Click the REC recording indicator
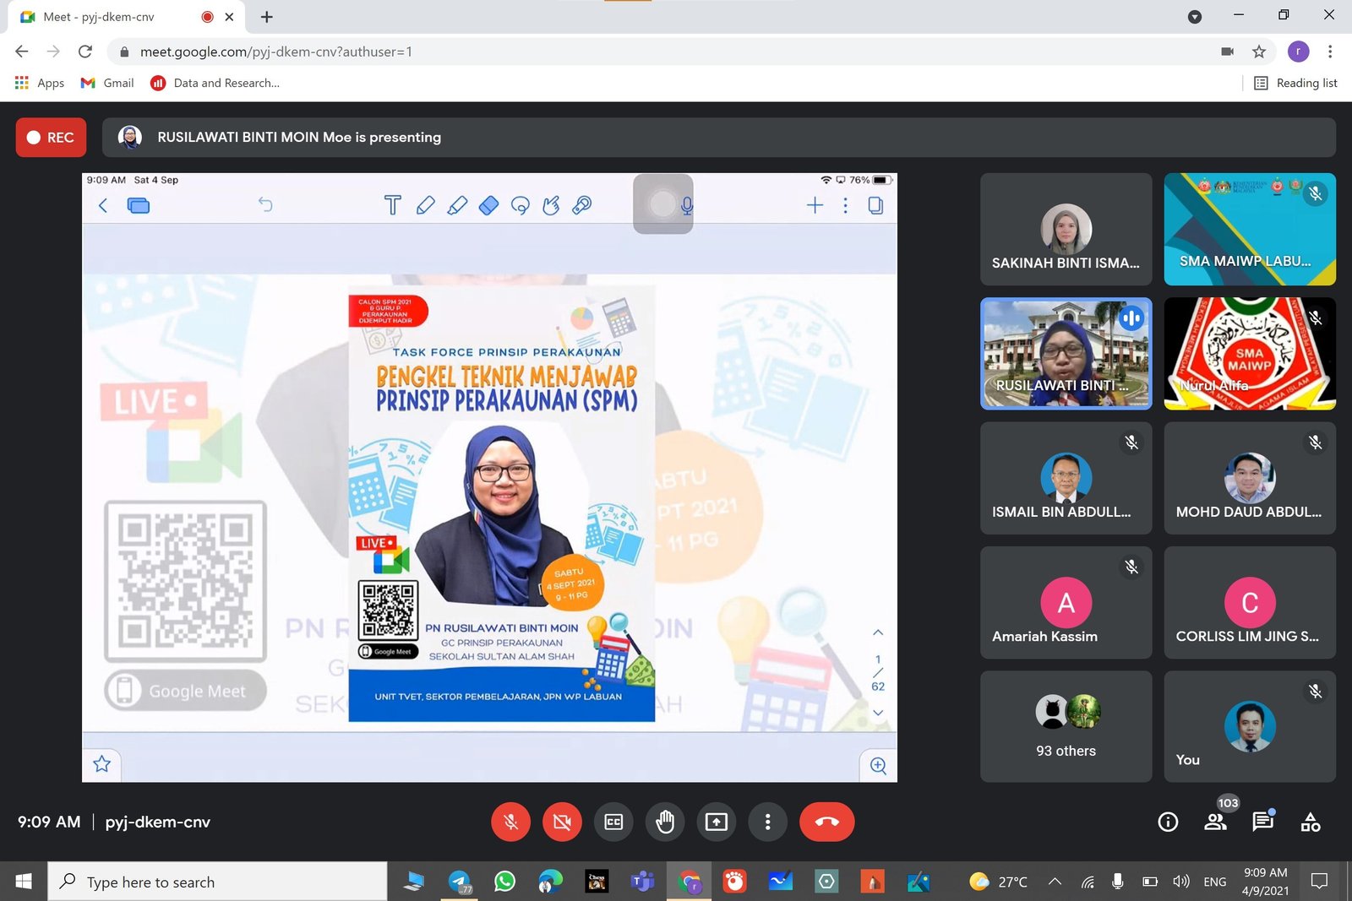1352x901 pixels. [x=51, y=138]
